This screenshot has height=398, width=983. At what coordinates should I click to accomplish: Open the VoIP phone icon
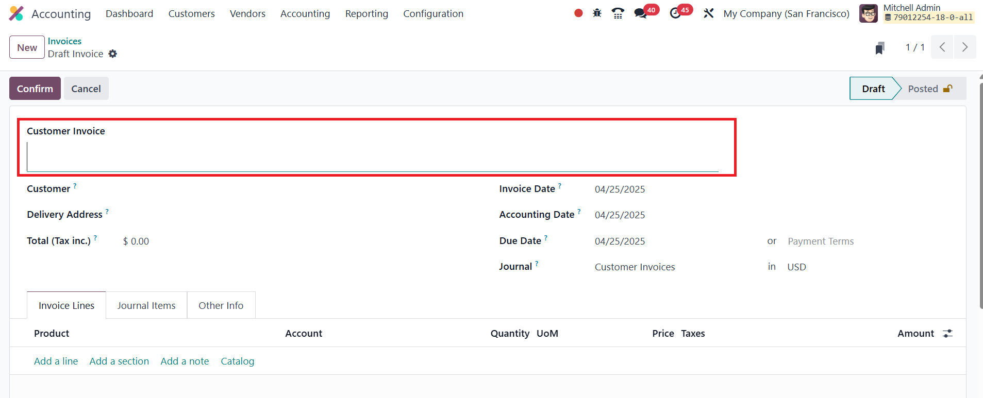(618, 13)
